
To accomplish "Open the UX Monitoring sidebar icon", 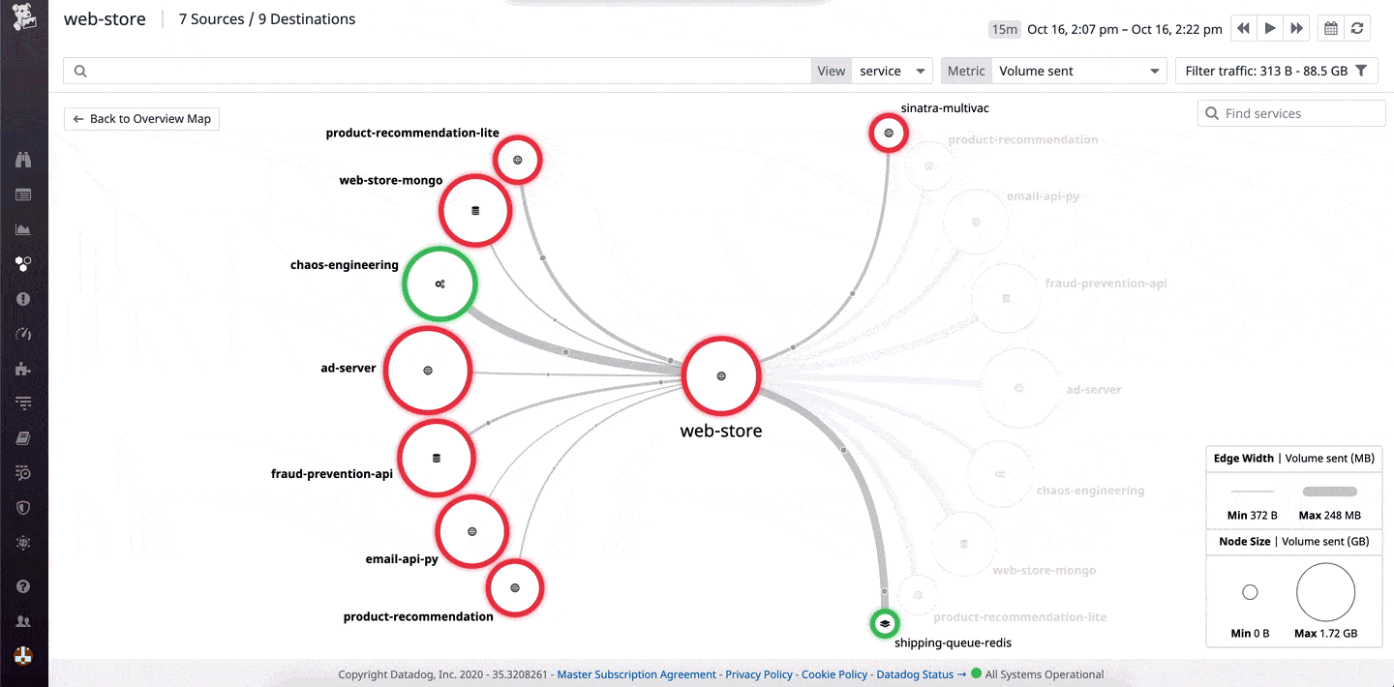I will click(x=24, y=543).
